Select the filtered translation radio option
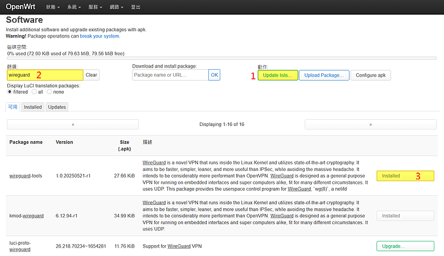The height and width of the screenshot is (256, 444). 10,92
